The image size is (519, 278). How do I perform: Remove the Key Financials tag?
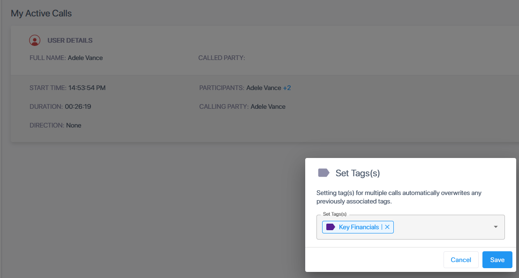pos(387,227)
